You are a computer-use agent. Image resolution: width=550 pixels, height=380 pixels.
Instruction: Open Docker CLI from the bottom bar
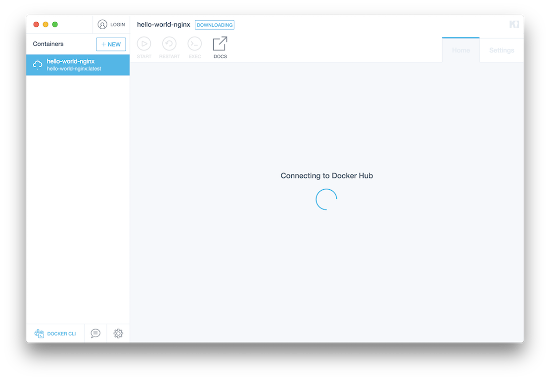pyautogui.click(x=55, y=334)
